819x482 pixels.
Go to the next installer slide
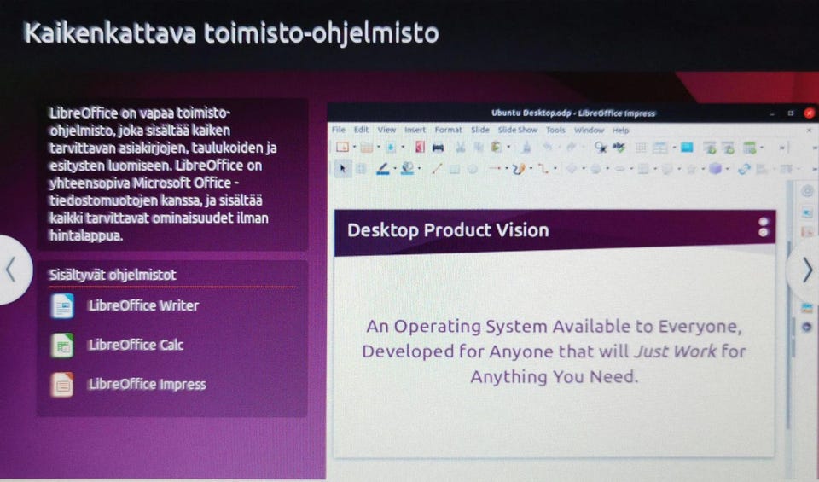[806, 270]
